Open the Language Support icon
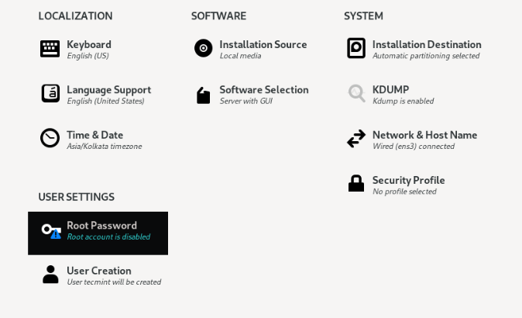The image size is (522, 318). click(50, 93)
